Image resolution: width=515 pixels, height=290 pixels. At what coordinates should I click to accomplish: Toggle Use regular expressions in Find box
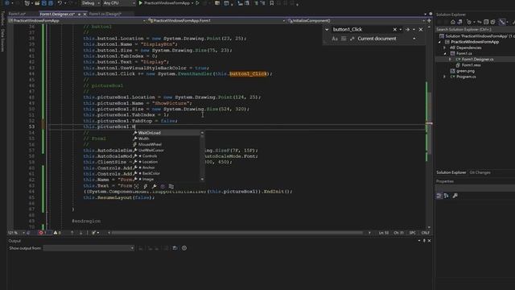pos(352,39)
